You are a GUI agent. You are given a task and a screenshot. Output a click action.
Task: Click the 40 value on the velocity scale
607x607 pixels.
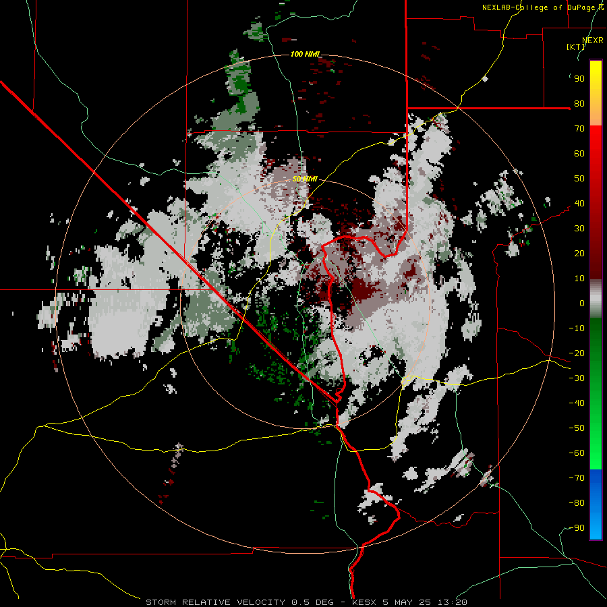pyautogui.click(x=579, y=204)
